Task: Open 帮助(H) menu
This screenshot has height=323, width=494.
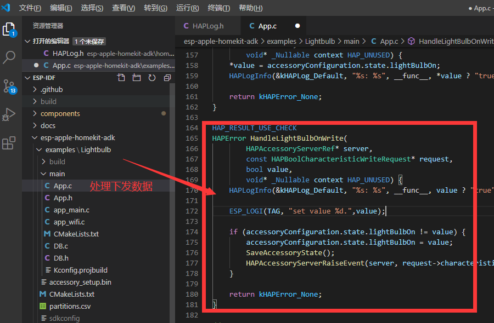Action: coord(250,8)
